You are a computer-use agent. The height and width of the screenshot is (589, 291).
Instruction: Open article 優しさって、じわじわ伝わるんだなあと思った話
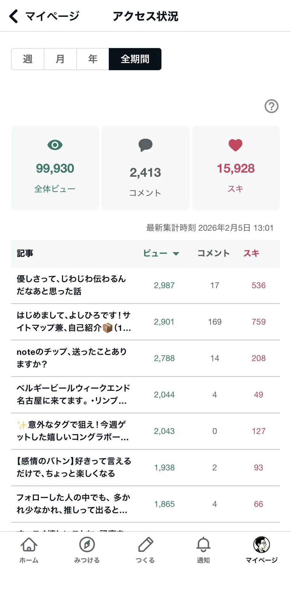pos(145,285)
